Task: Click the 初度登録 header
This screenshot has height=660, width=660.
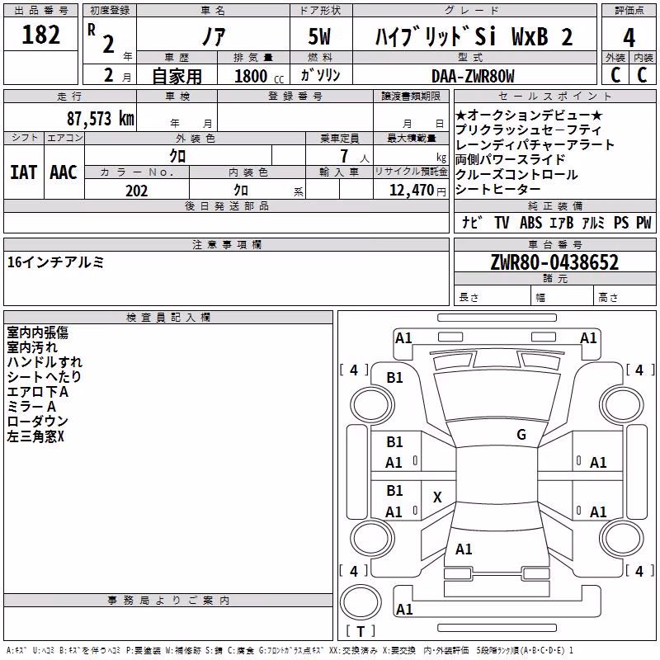Action: (x=110, y=11)
